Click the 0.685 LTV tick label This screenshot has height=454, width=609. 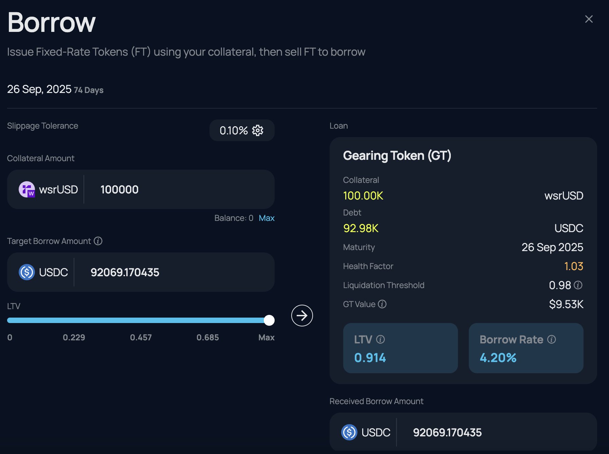[x=208, y=337]
